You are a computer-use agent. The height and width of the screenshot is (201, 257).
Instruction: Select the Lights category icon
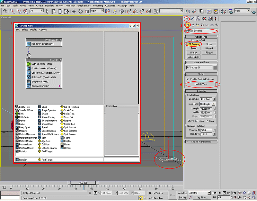[x=198, y=25]
